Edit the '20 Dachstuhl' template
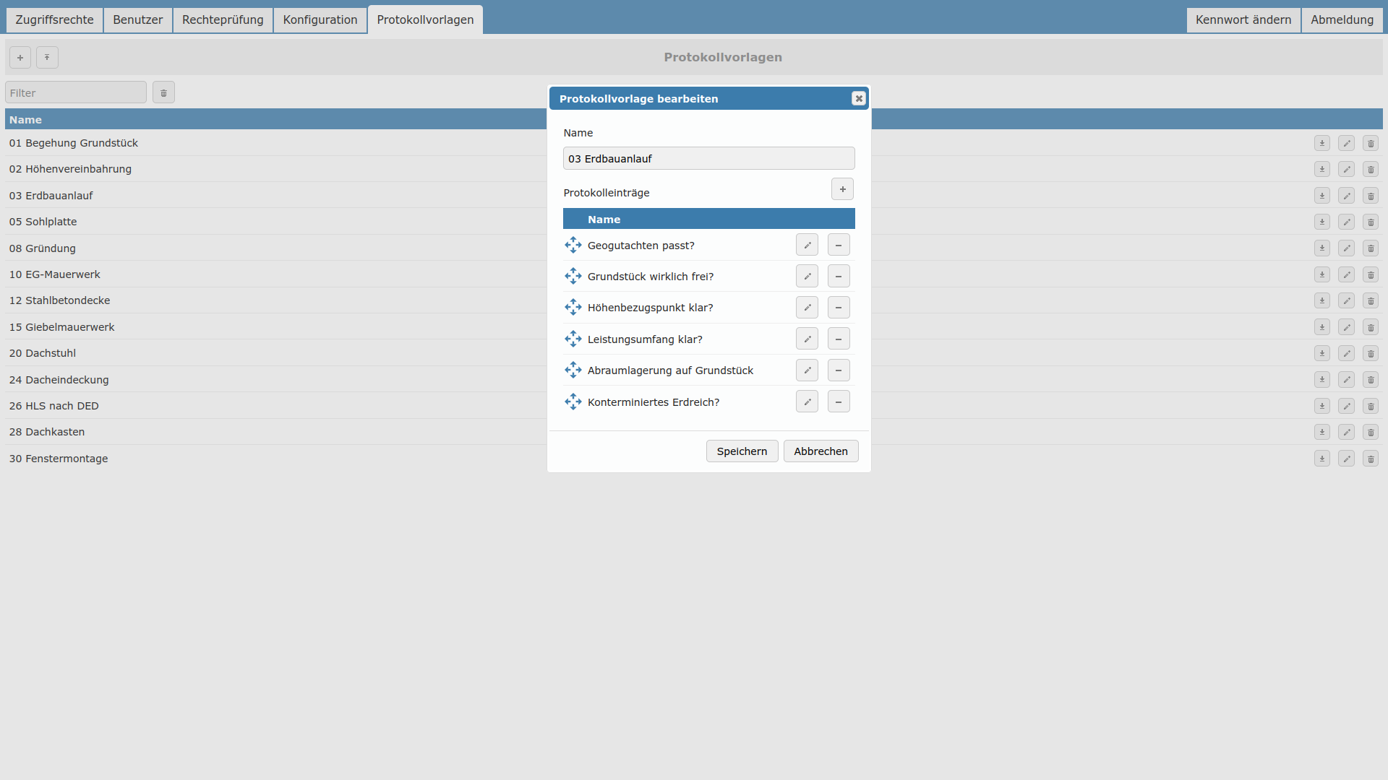This screenshot has height=780, width=1388. point(1346,354)
